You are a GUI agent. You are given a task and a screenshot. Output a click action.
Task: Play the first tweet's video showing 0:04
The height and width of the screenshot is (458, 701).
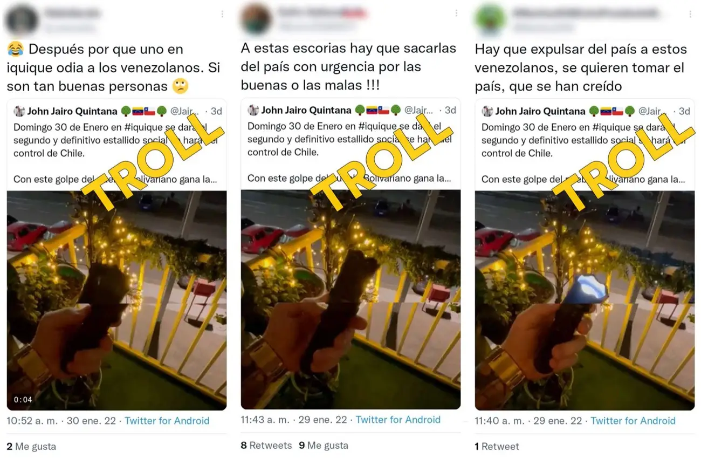point(116,300)
